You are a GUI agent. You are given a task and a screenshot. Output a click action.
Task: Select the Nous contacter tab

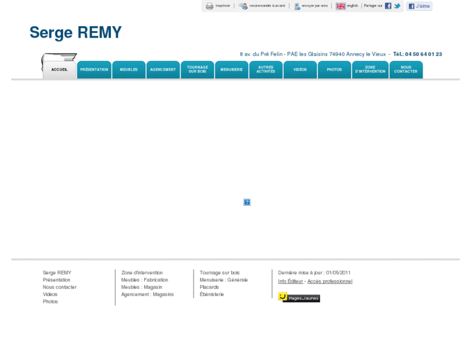click(x=406, y=70)
